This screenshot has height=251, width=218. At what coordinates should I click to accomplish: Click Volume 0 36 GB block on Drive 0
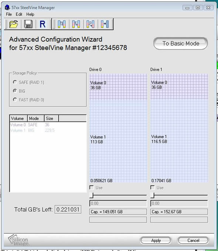tap(118, 86)
